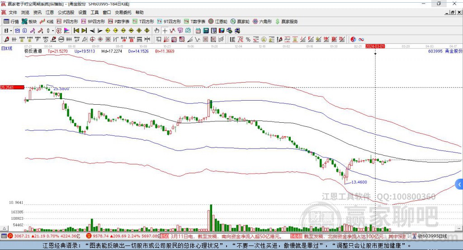This screenshot has width=463, height=250.
Task: Open the 浏览 menu
Action: [25, 12]
